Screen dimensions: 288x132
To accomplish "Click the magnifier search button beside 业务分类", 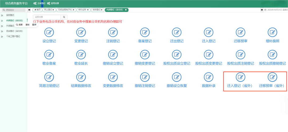I will click(64, 17).
